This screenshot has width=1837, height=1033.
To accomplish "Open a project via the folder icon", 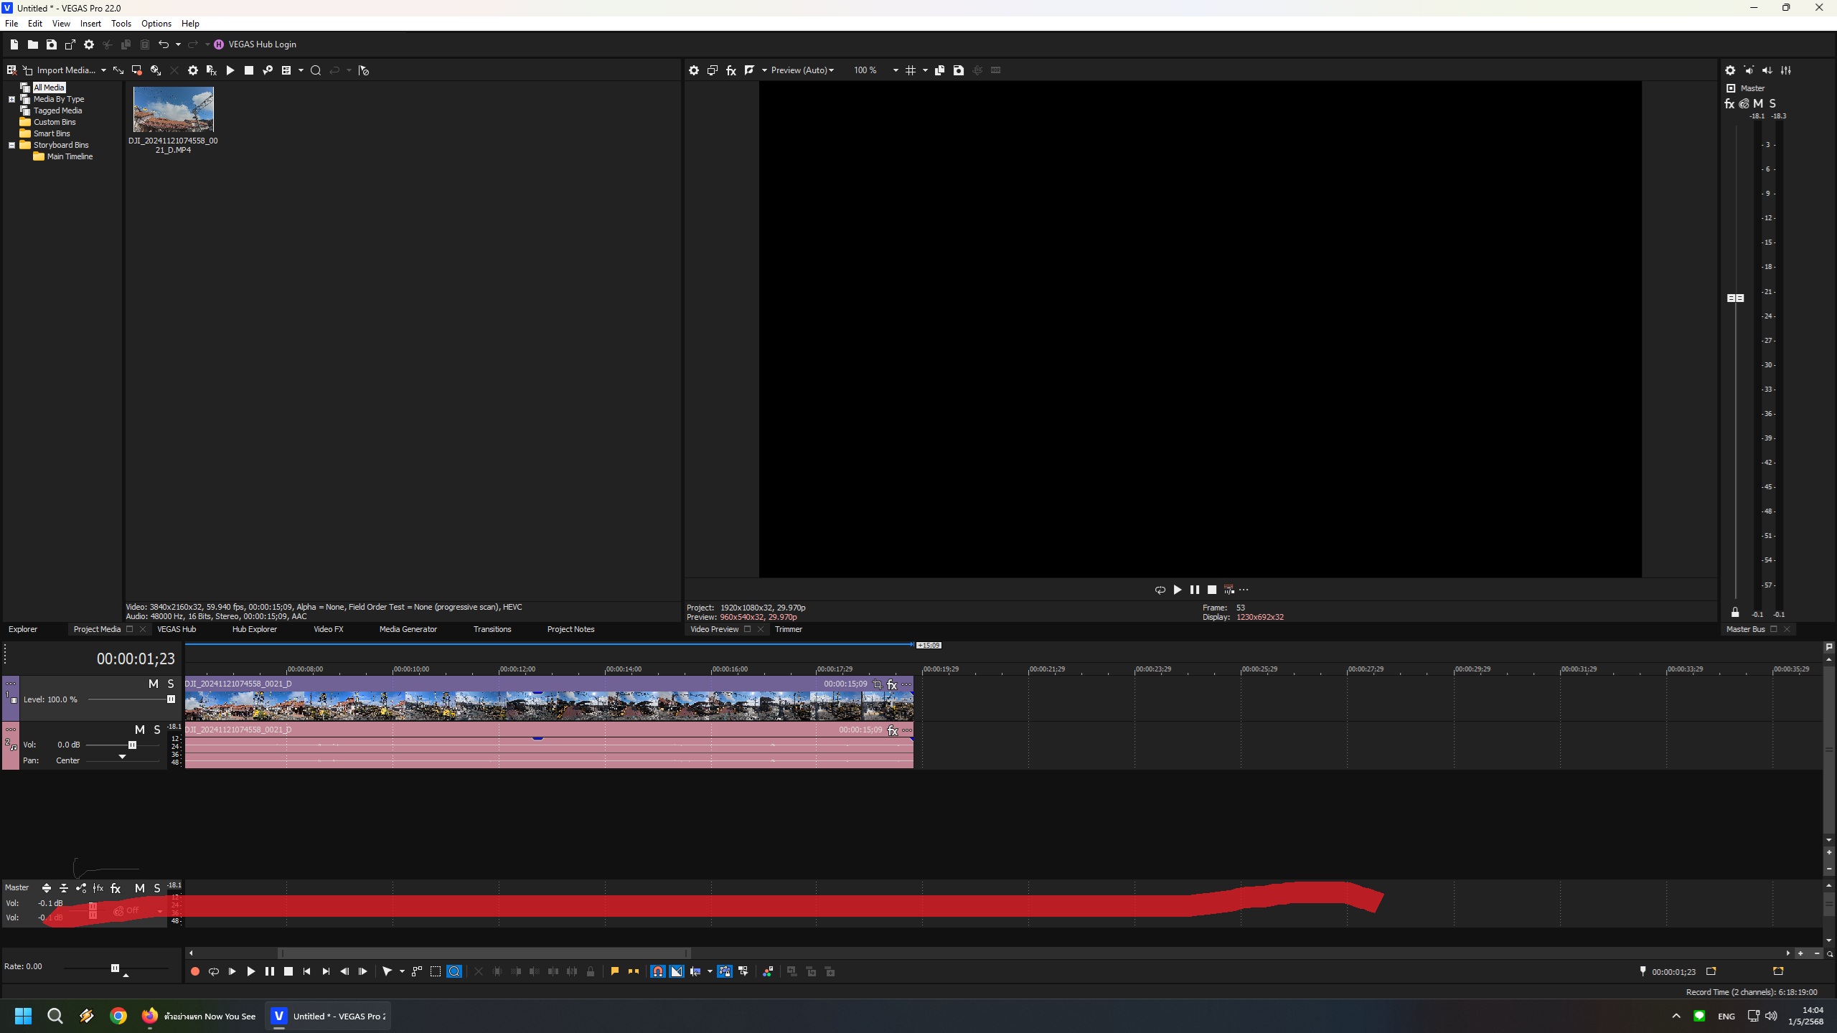I will (32, 44).
